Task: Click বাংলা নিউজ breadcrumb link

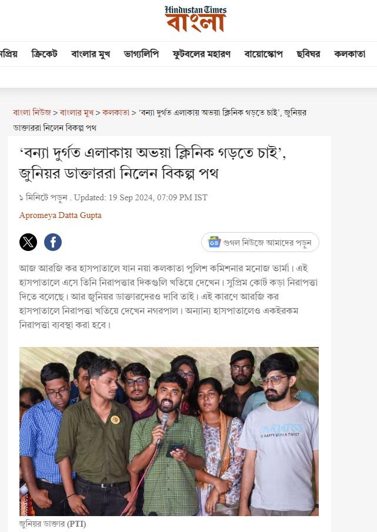Action: click(32, 113)
